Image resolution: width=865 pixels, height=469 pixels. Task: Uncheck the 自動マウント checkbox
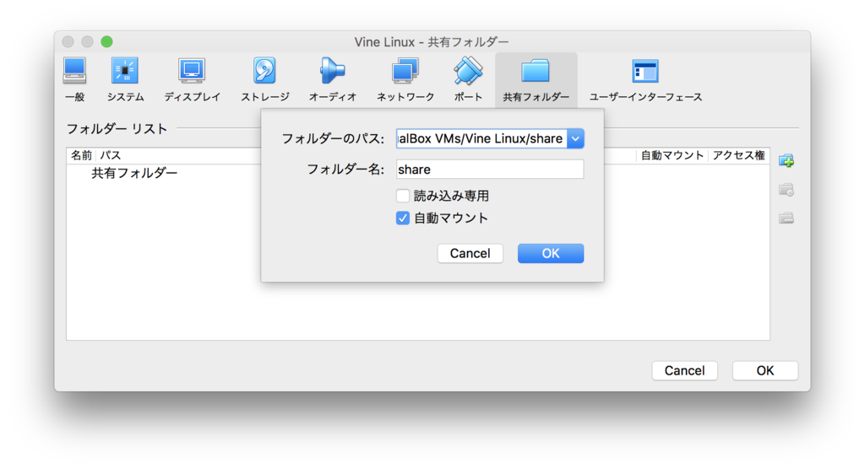[x=403, y=218]
